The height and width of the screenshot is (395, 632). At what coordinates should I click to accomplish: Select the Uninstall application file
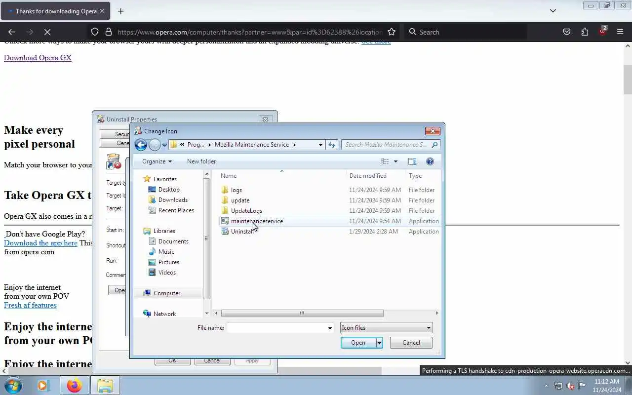(x=242, y=232)
